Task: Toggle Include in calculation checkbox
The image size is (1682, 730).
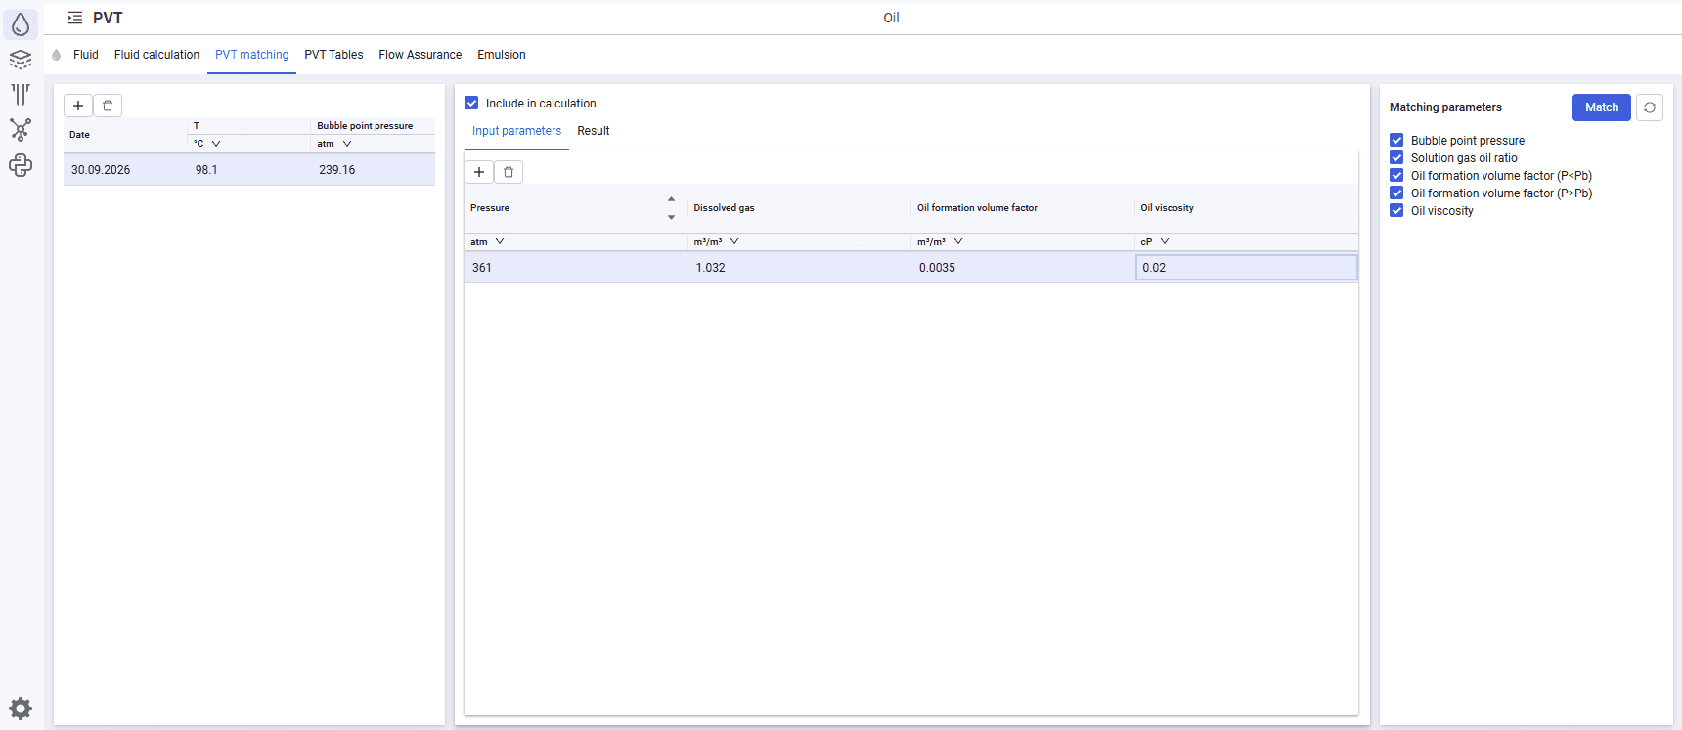Action: coord(471,103)
